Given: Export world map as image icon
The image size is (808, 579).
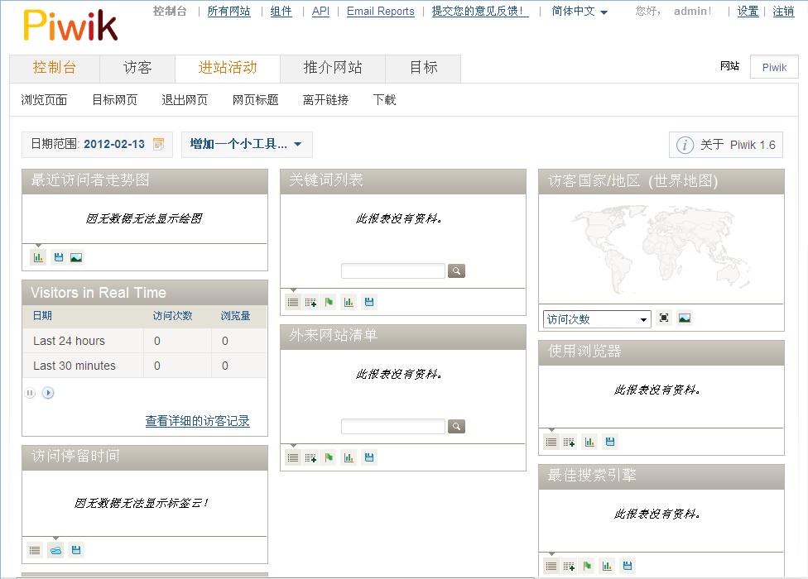Looking at the screenshot, I should (x=685, y=318).
